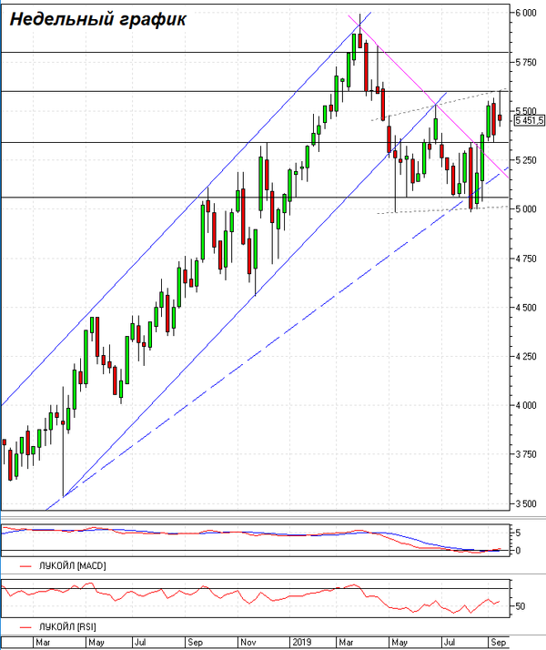Click the RSI 50 scale label
The height and width of the screenshot is (650, 546).
click(x=520, y=606)
